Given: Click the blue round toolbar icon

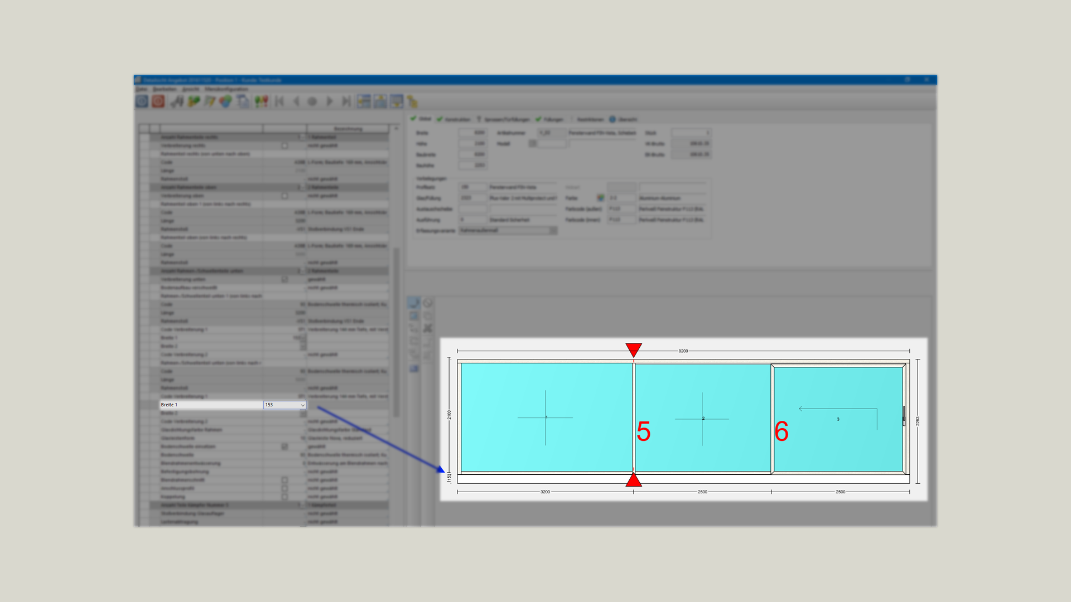Looking at the screenshot, I should [x=142, y=101].
